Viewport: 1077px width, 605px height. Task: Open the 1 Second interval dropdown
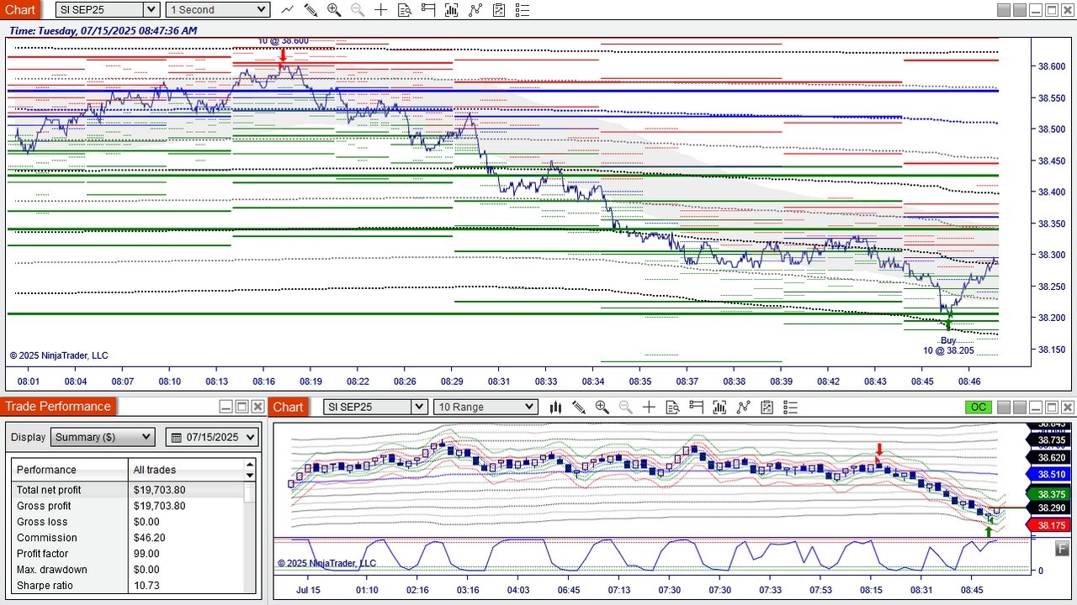point(217,10)
